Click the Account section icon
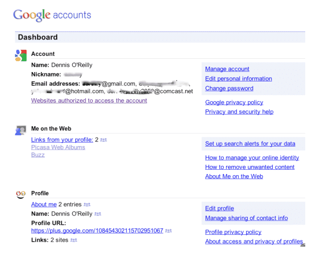This screenshot has width=321, height=261. [x=20, y=56]
